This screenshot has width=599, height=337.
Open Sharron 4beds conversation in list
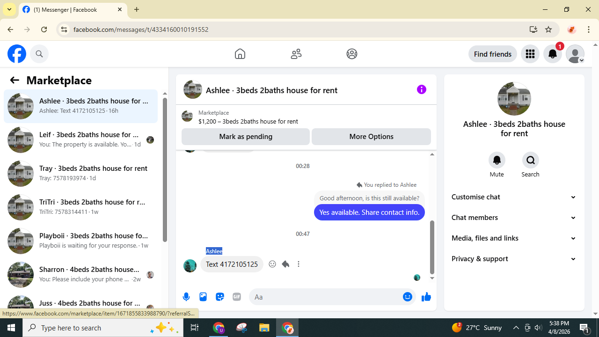click(80, 274)
